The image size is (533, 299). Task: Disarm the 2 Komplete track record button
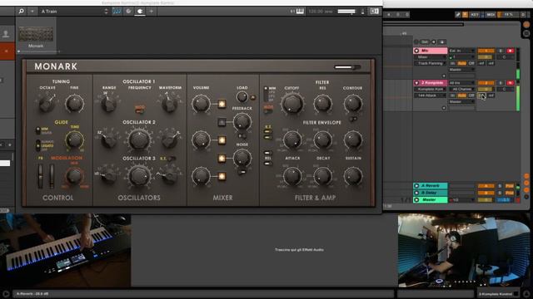(511, 83)
